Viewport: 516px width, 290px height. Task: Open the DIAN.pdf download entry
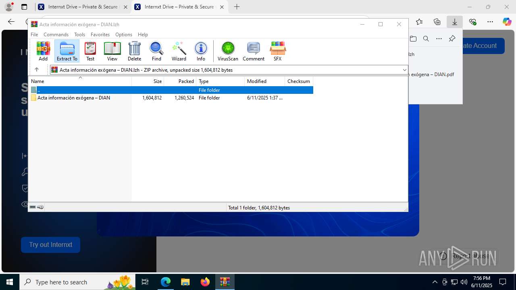pos(432,75)
